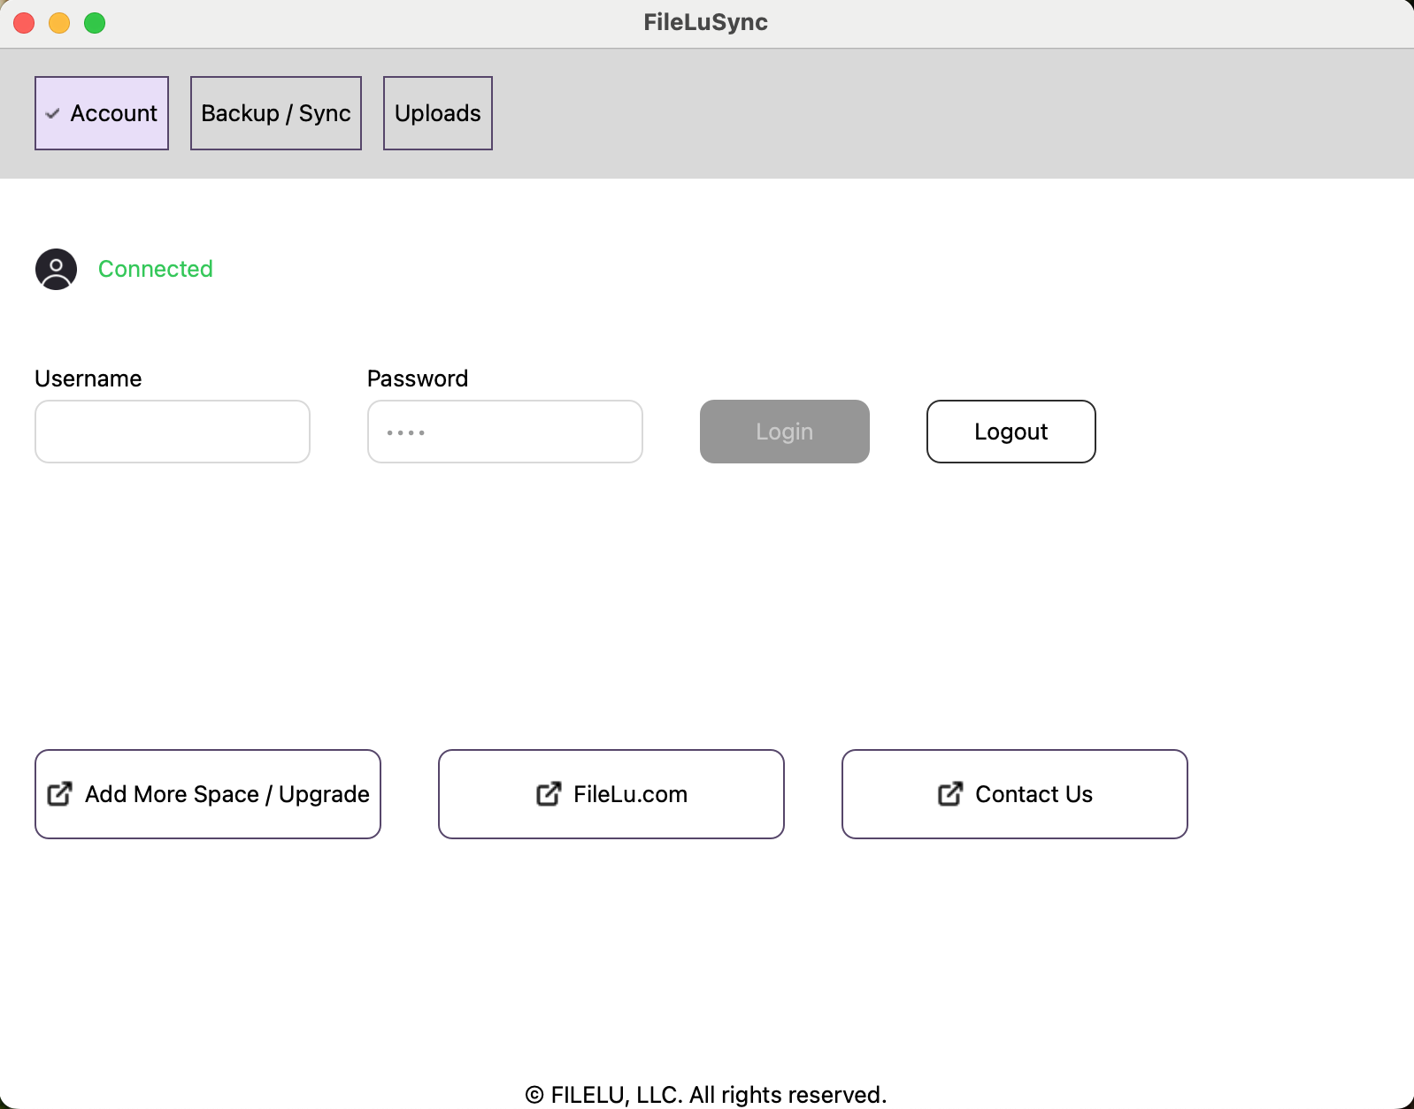Click the Connected status text
The height and width of the screenshot is (1109, 1414).
(x=156, y=269)
